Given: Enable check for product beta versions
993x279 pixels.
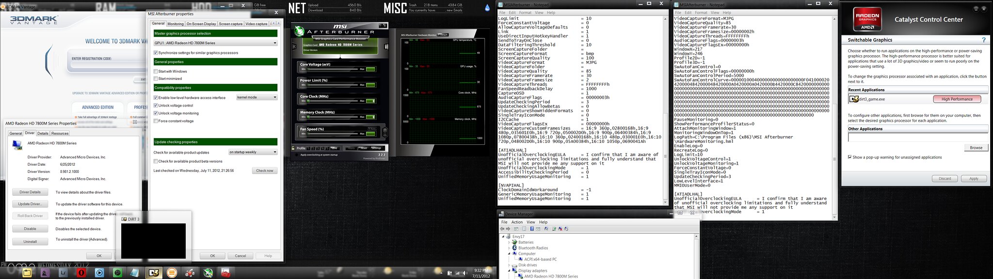Looking at the screenshot, I should (x=156, y=161).
